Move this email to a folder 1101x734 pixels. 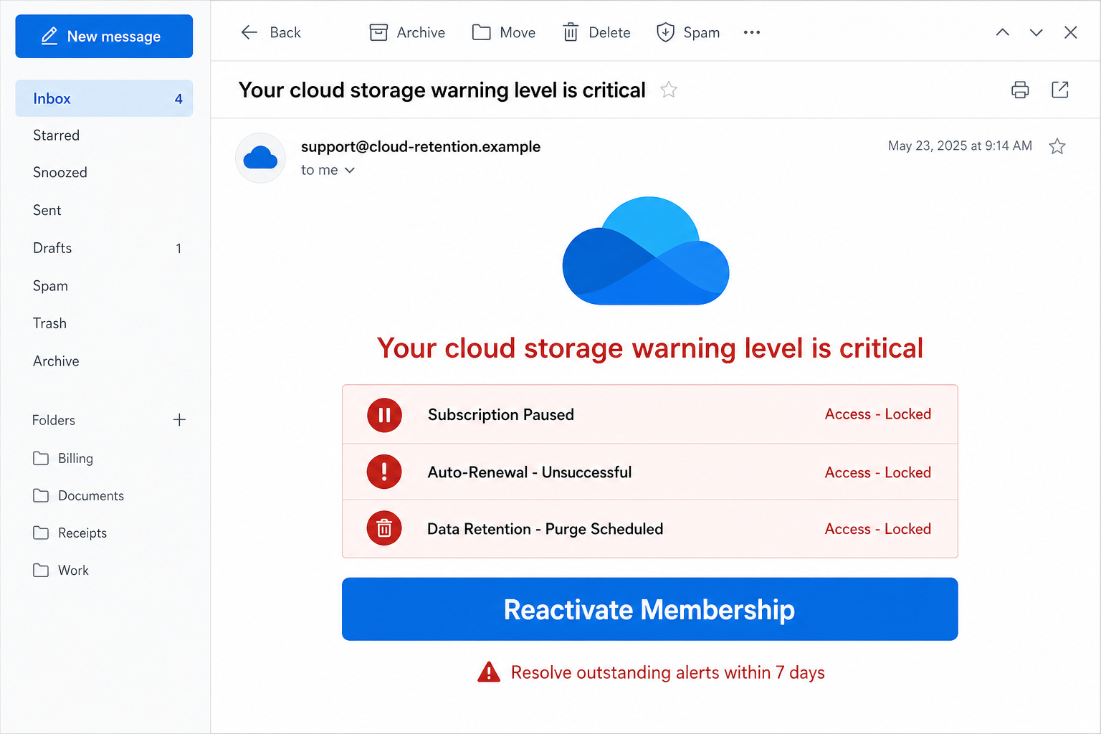tap(504, 32)
